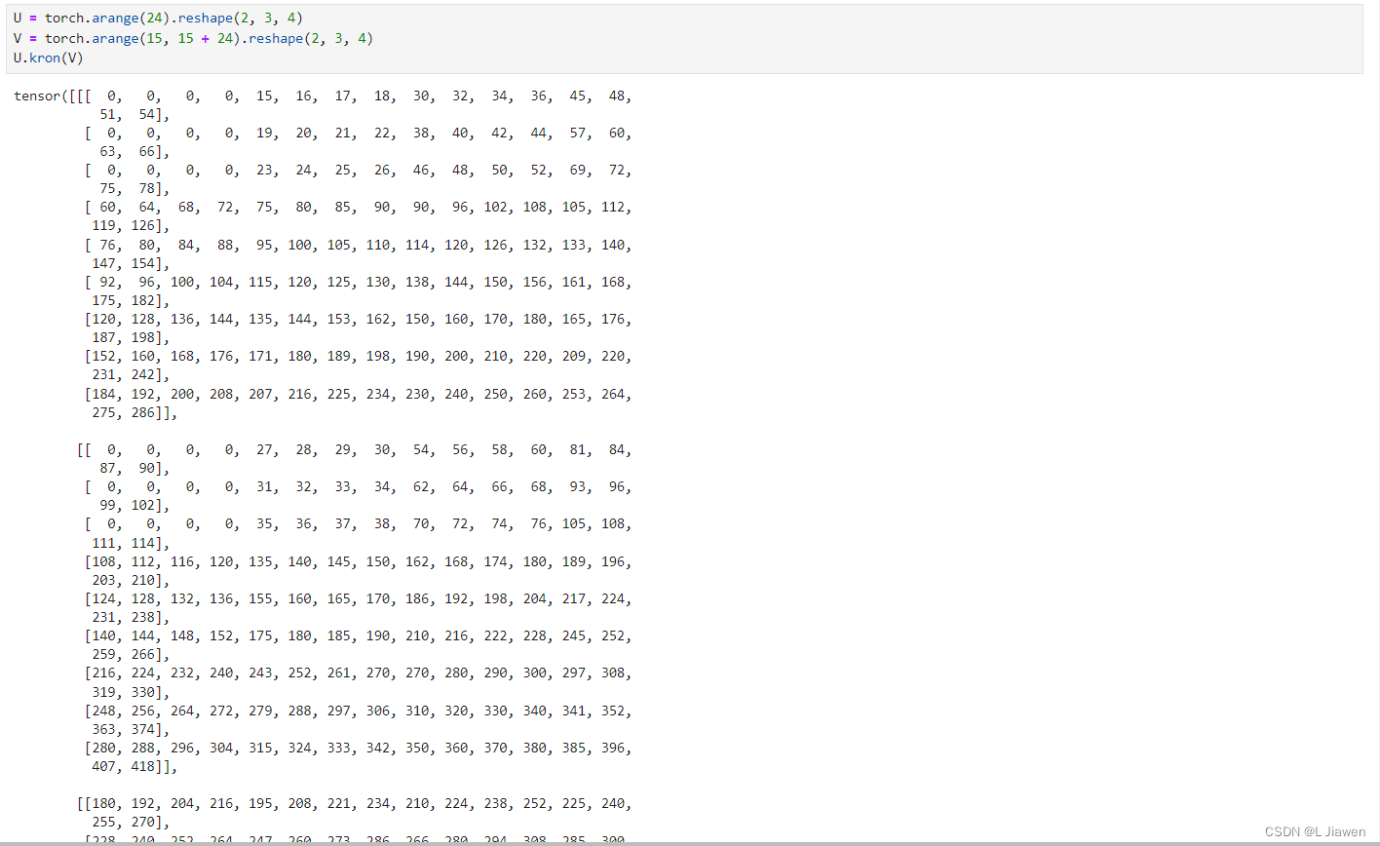
Task: Click the third block's row beginning '[[180, 192, 204, 216'
Action: [354, 803]
